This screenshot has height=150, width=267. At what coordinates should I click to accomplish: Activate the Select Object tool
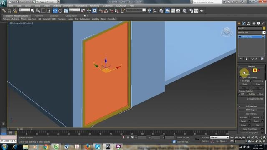33,11
